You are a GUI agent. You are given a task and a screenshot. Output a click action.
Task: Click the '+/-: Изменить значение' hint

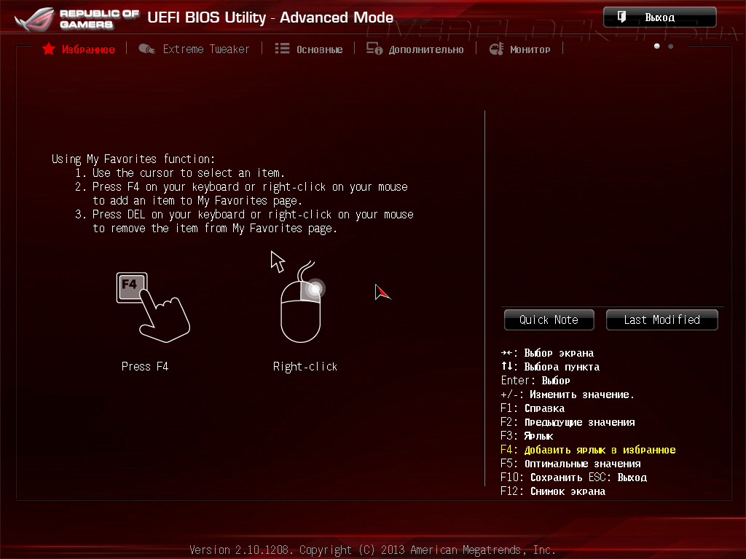point(567,395)
